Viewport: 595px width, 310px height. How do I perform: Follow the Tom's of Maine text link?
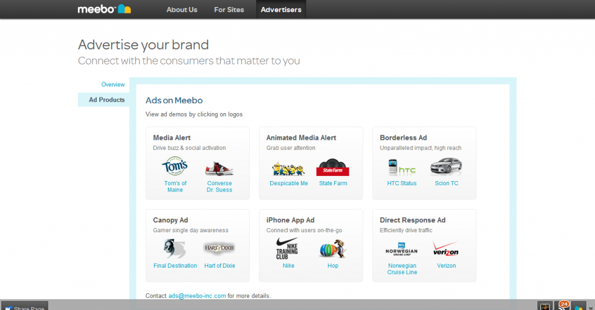pos(175,186)
